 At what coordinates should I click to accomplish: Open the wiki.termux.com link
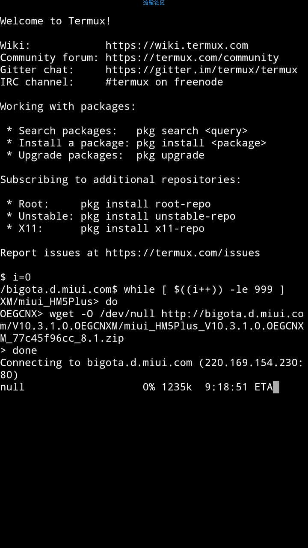tap(177, 45)
